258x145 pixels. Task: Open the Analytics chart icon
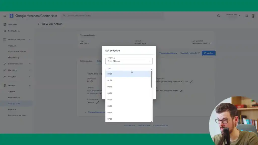pyautogui.click(x=5, y=77)
